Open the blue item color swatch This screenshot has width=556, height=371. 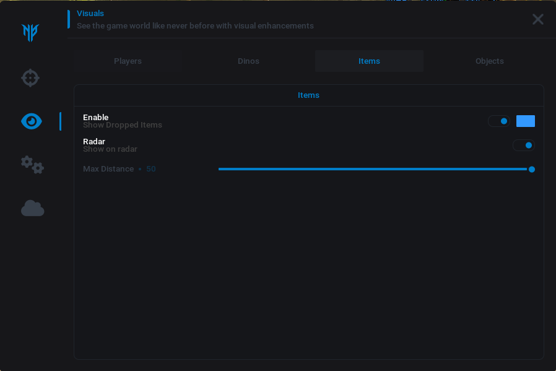[x=525, y=121]
